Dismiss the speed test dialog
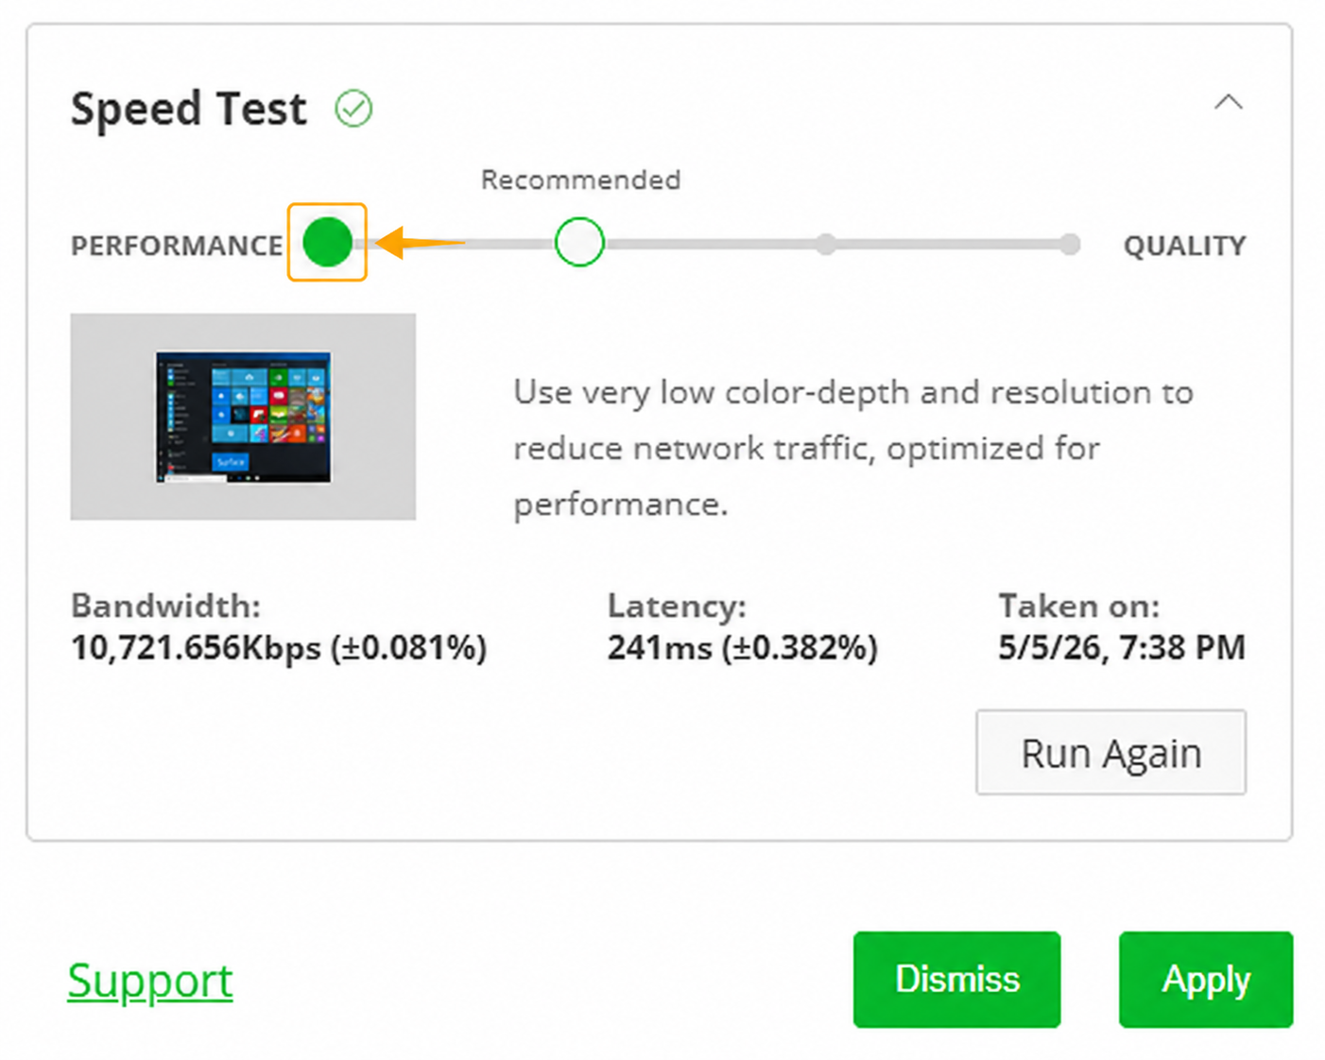 tap(956, 980)
